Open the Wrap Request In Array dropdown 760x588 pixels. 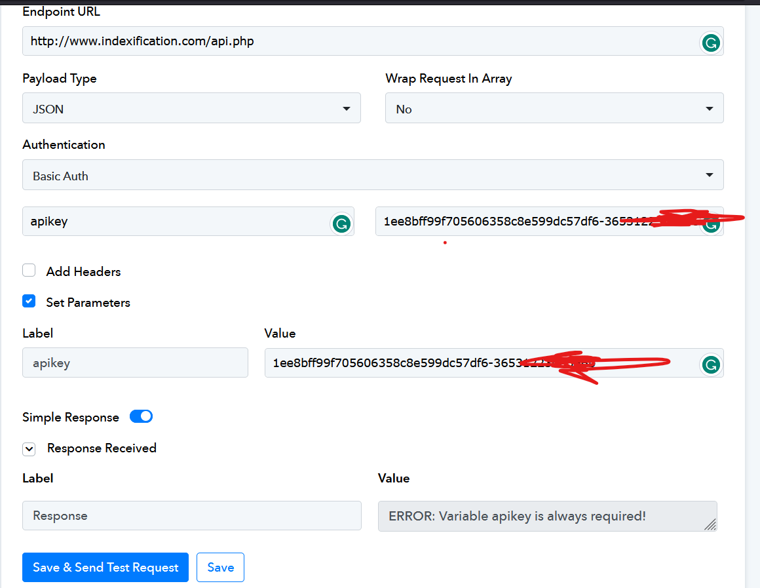tap(554, 108)
